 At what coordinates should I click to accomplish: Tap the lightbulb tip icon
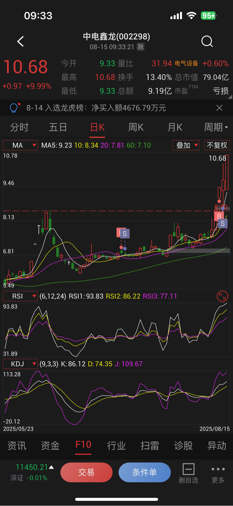coord(14,108)
